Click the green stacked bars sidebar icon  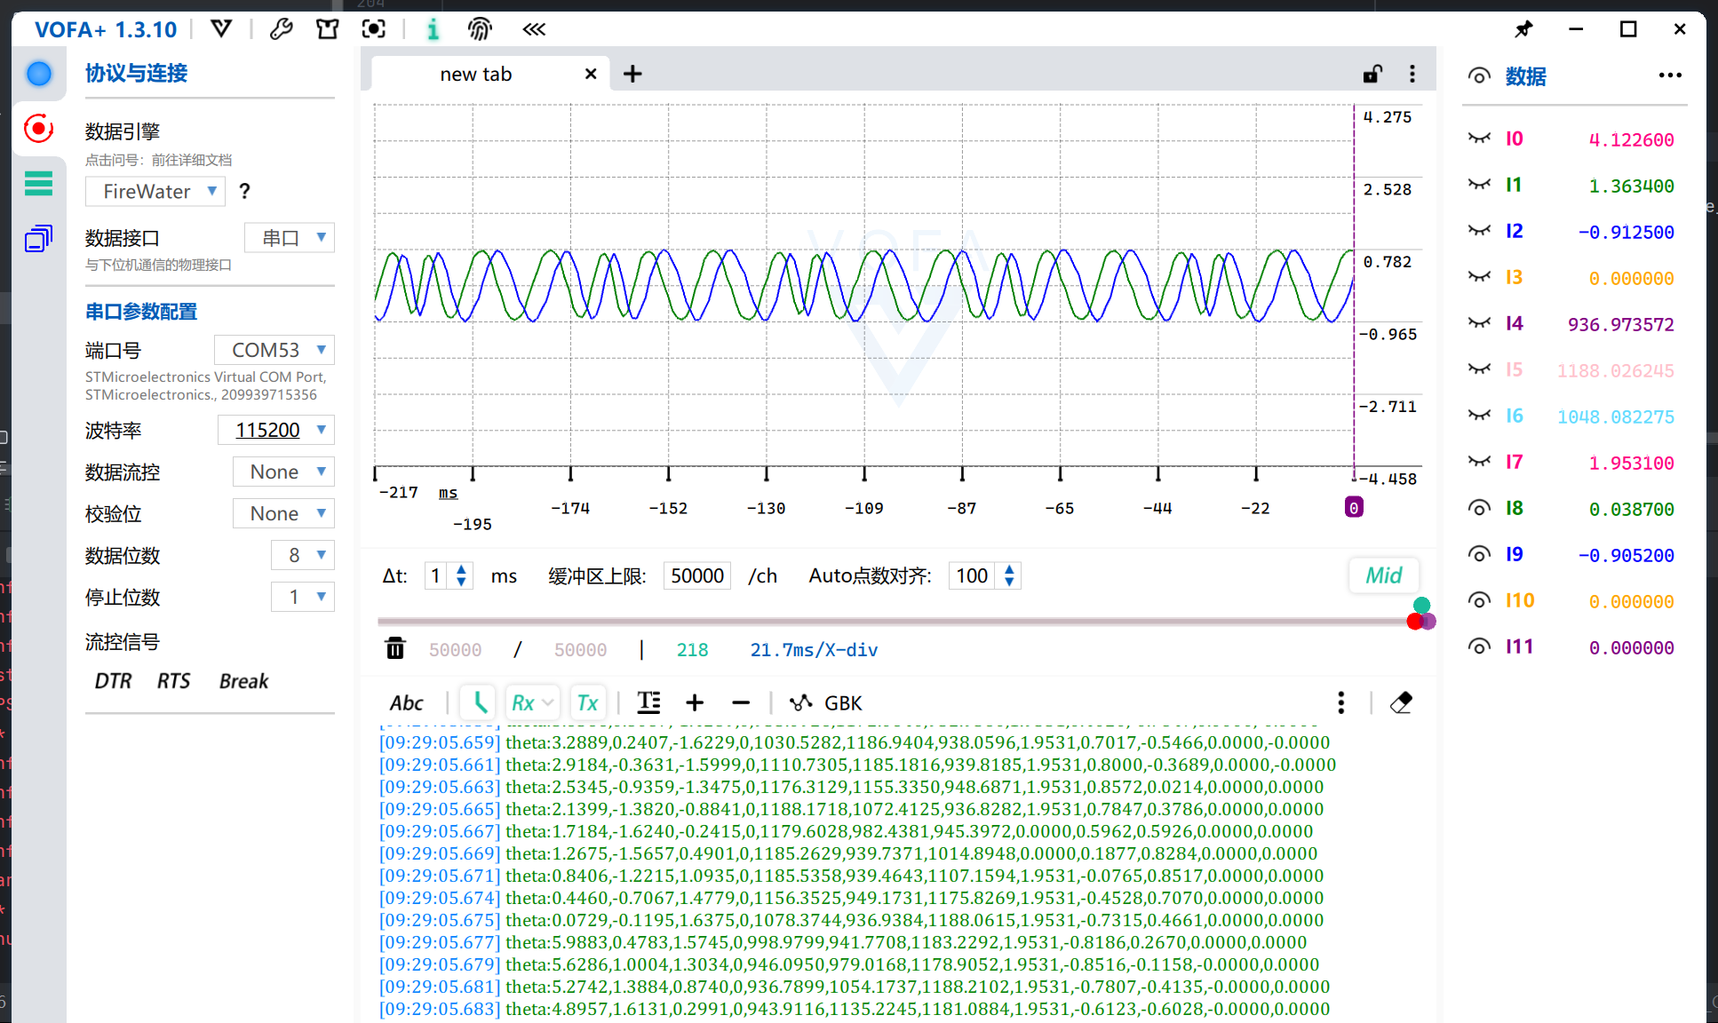pos(38,184)
